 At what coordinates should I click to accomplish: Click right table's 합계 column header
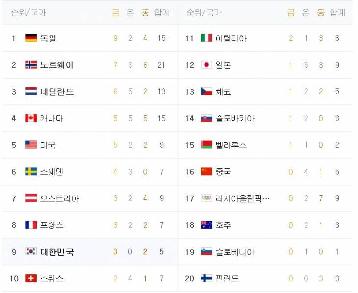[x=337, y=13]
